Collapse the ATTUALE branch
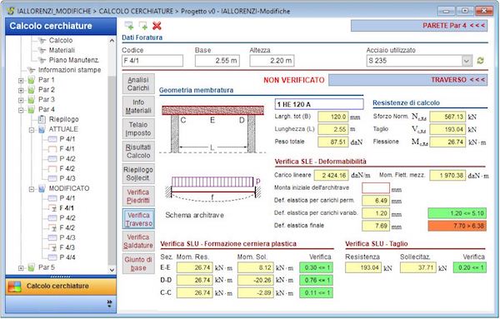Image resolution: width=500 pixels, height=319 pixels. [x=32, y=130]
